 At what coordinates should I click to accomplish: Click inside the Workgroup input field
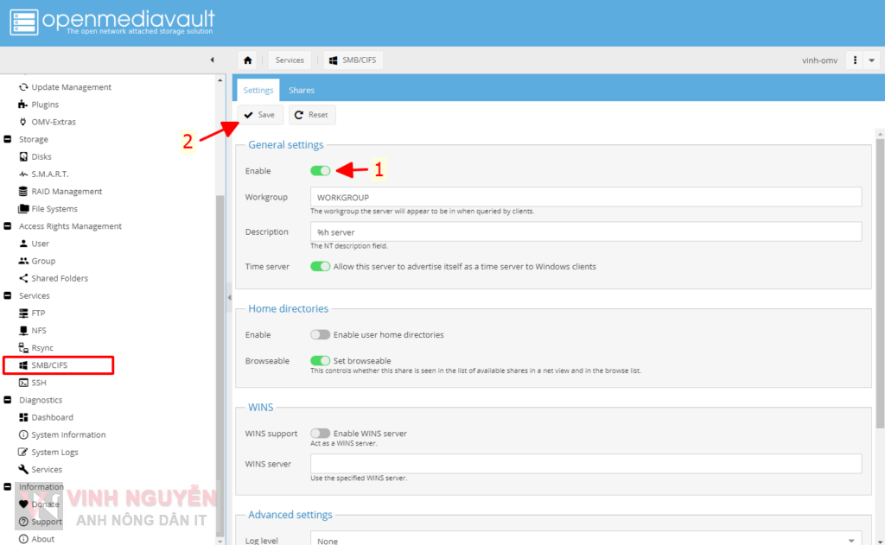click(519, 197)
